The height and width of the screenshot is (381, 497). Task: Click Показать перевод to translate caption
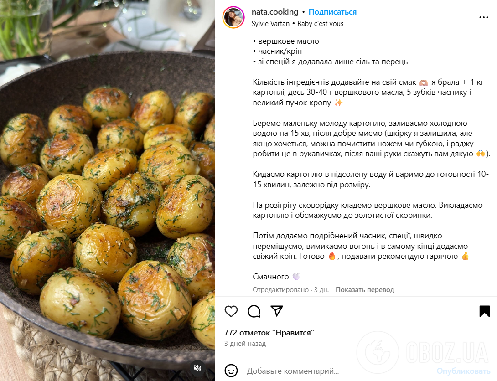[x=365, y=290]
